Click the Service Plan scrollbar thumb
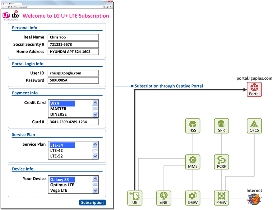 pos(95,150)
